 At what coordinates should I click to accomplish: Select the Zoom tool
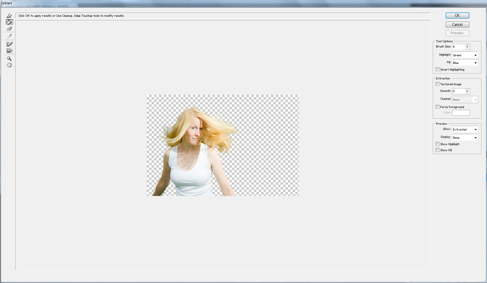[x=9, y=58]
